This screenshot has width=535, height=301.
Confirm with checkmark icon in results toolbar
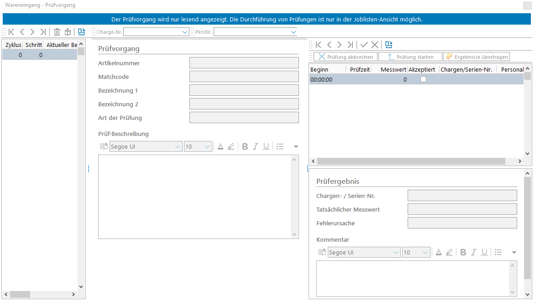(x=364, y=45)
